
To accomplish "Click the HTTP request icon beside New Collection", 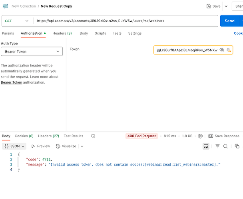I will click(6, 6).
